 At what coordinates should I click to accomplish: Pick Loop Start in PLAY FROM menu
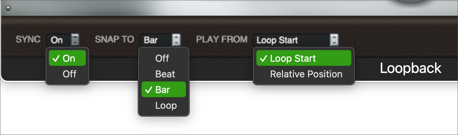pos(304,58)
